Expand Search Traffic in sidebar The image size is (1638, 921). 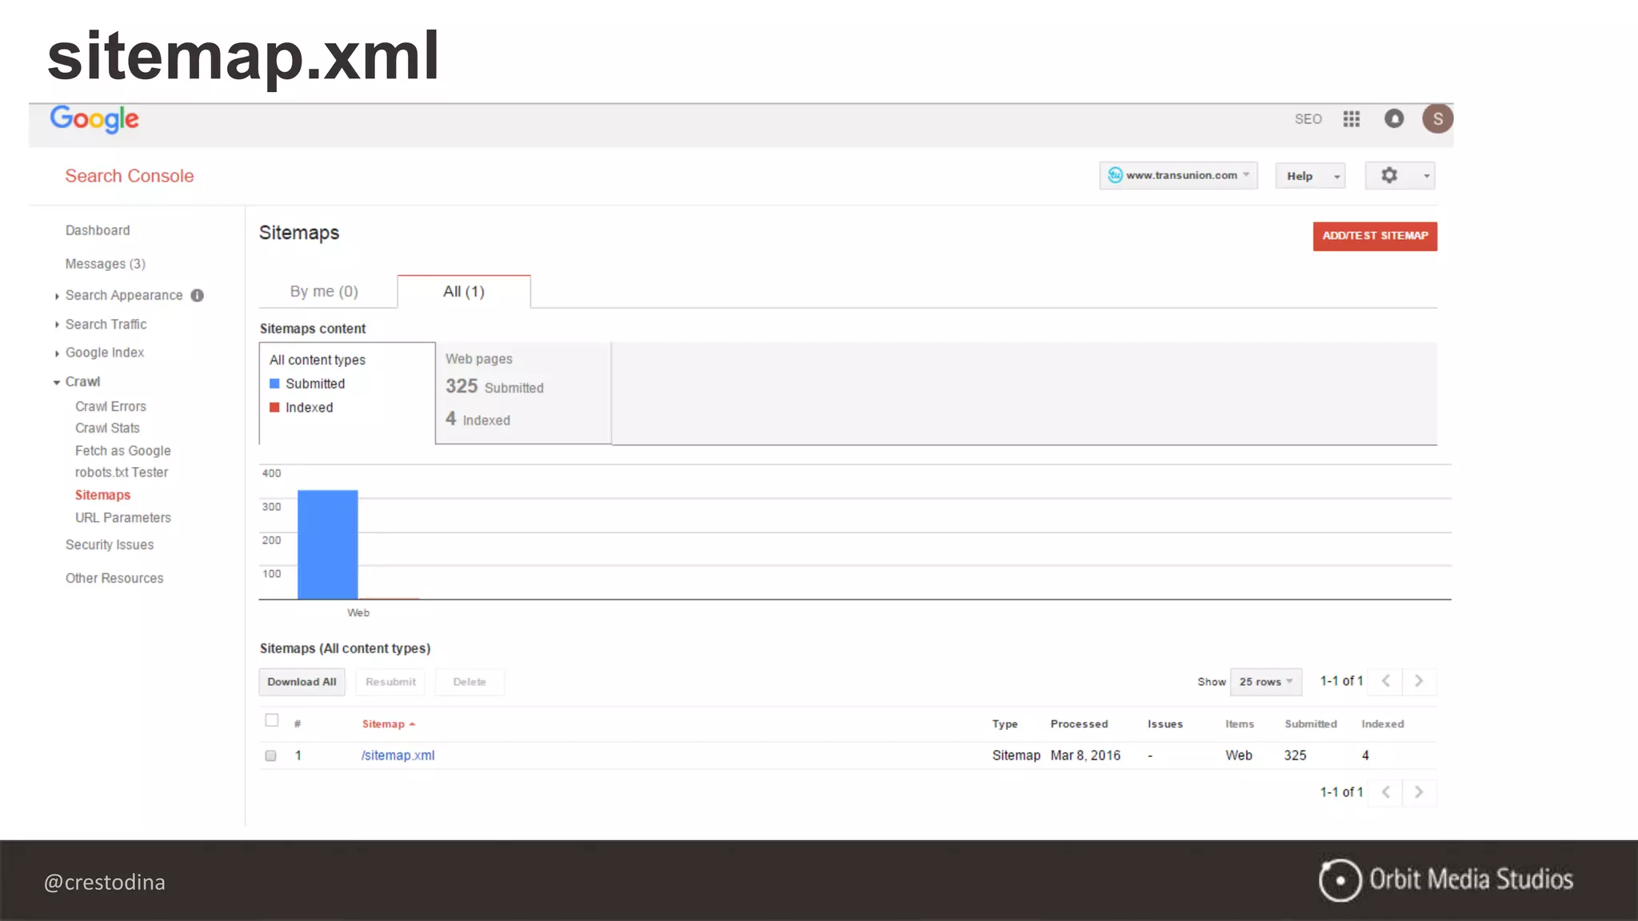coord(57,325)
